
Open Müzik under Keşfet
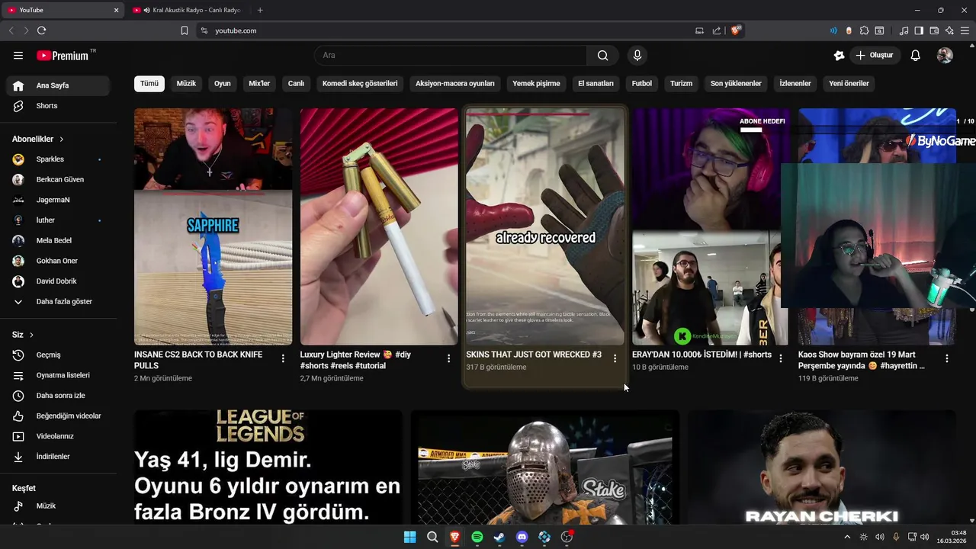(x=58, y=506)
